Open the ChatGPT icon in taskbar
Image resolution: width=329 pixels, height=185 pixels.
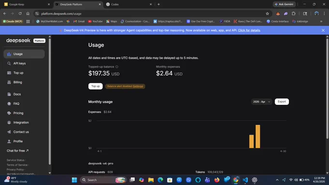tap(254, 180)
